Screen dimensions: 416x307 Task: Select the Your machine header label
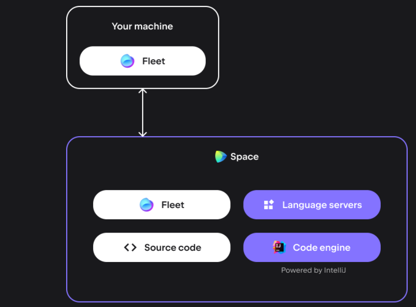pos(142,26)
